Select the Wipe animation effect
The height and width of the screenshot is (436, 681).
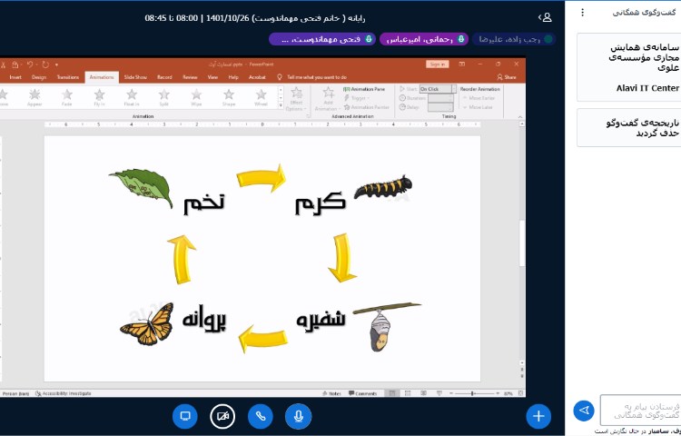click(196, 97)
